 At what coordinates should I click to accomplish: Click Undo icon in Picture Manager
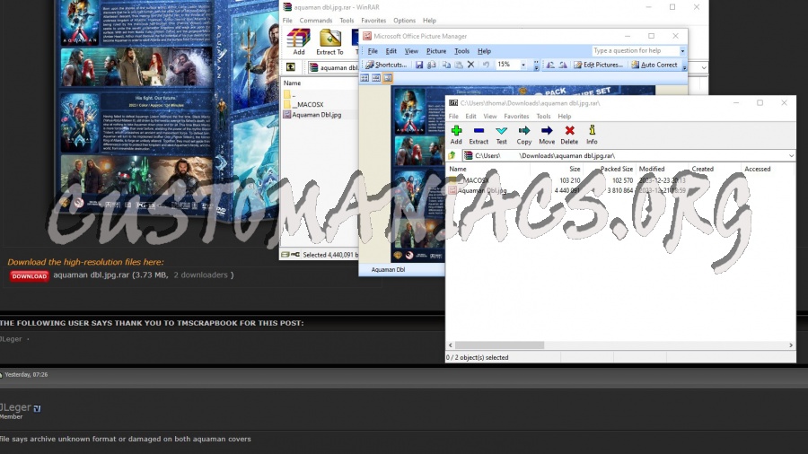(x=486, y=65)
